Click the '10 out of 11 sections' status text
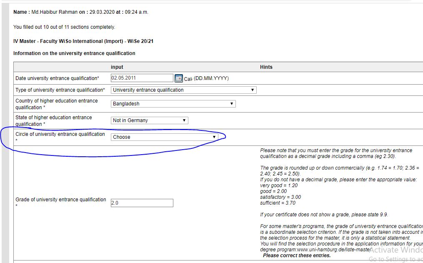The image size is (423, 263). 64,27
